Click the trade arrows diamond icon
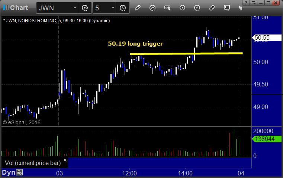The width and height of the screenshot is (283, 178). coord(212,8)
